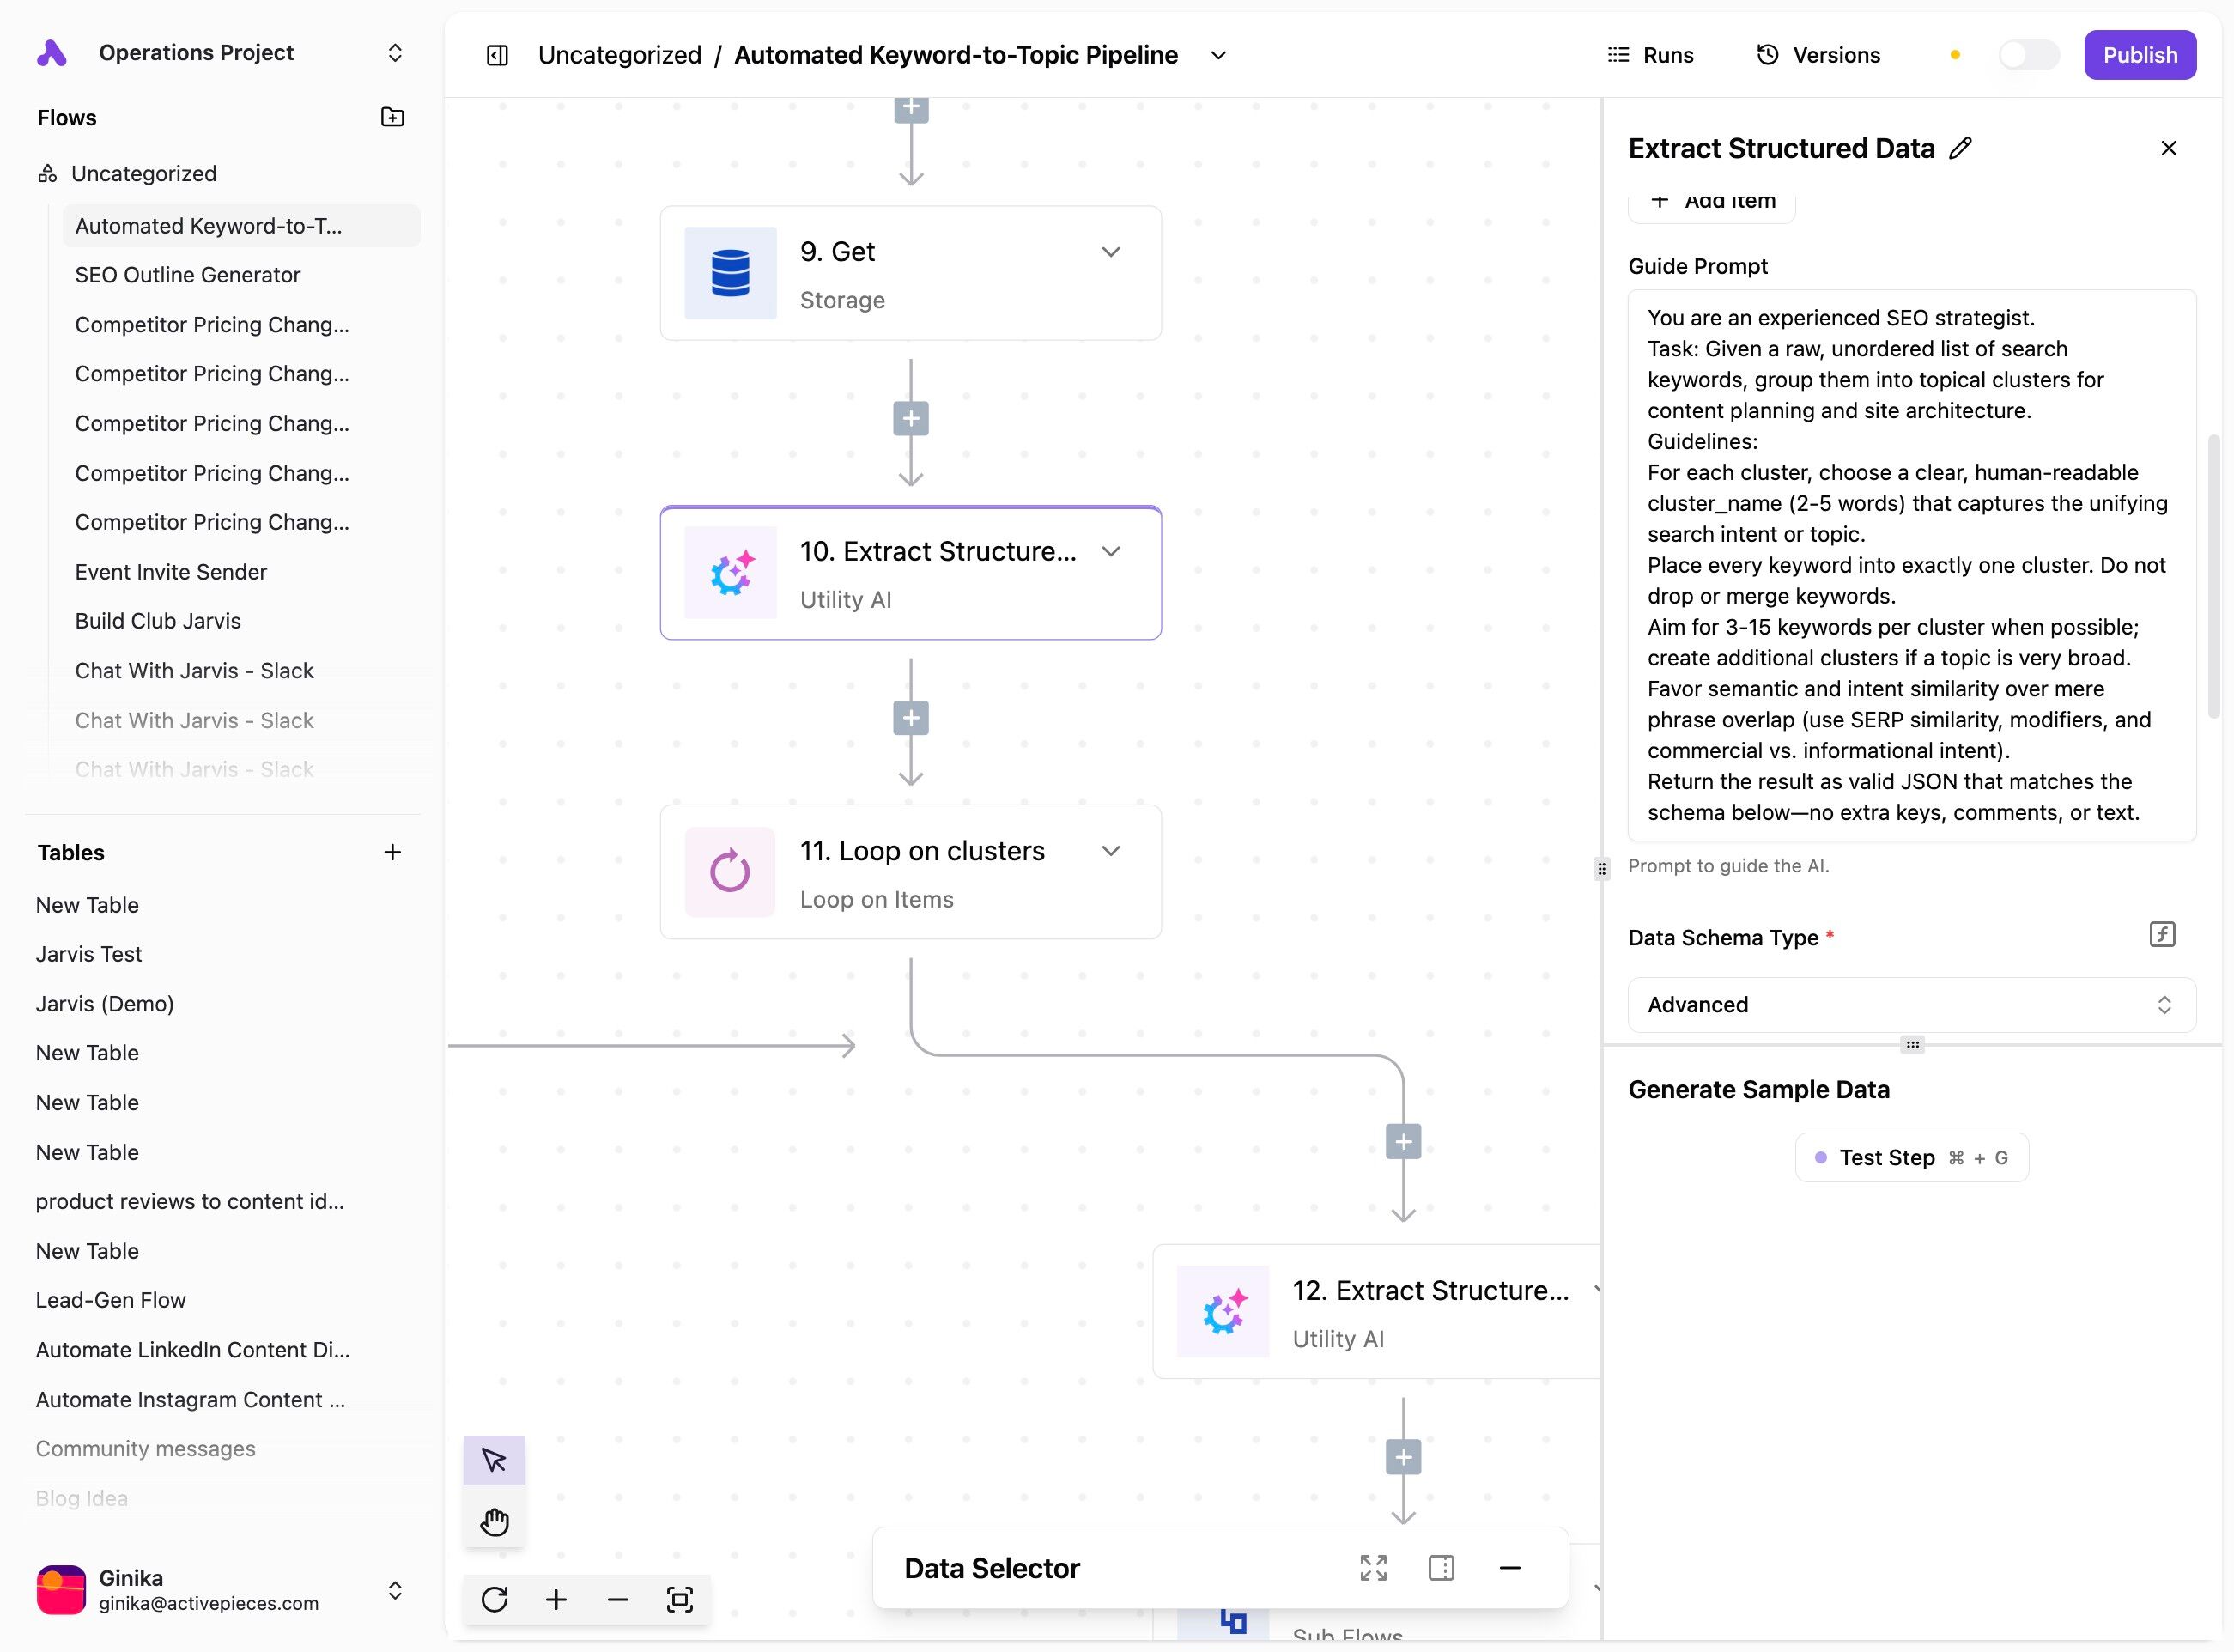Click the fit-to-view canvas icon
2234x1652 pixels.
(x=680, y=1599)
